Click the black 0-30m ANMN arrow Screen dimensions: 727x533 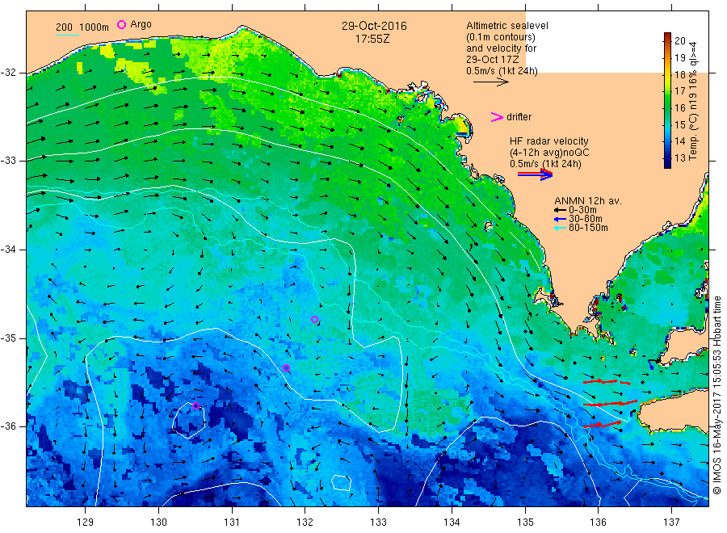point(560,210)
